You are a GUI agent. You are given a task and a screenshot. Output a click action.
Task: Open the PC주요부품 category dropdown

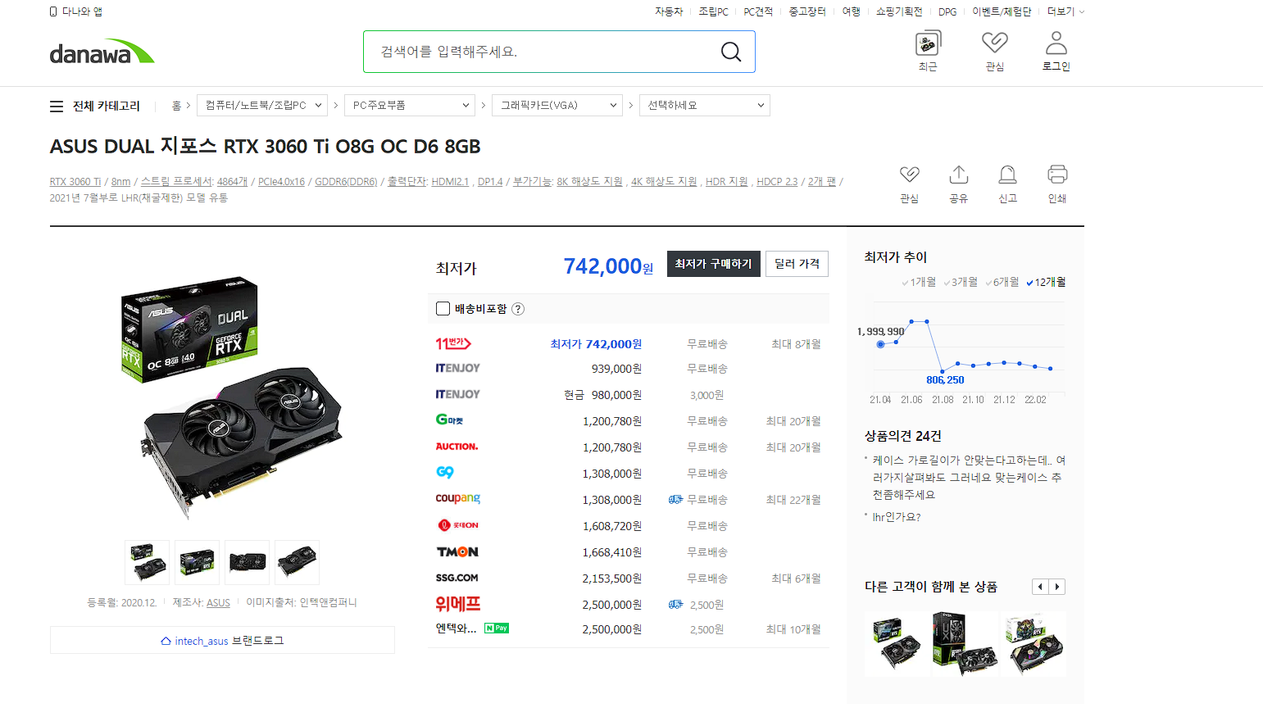(x=410, y=105)
